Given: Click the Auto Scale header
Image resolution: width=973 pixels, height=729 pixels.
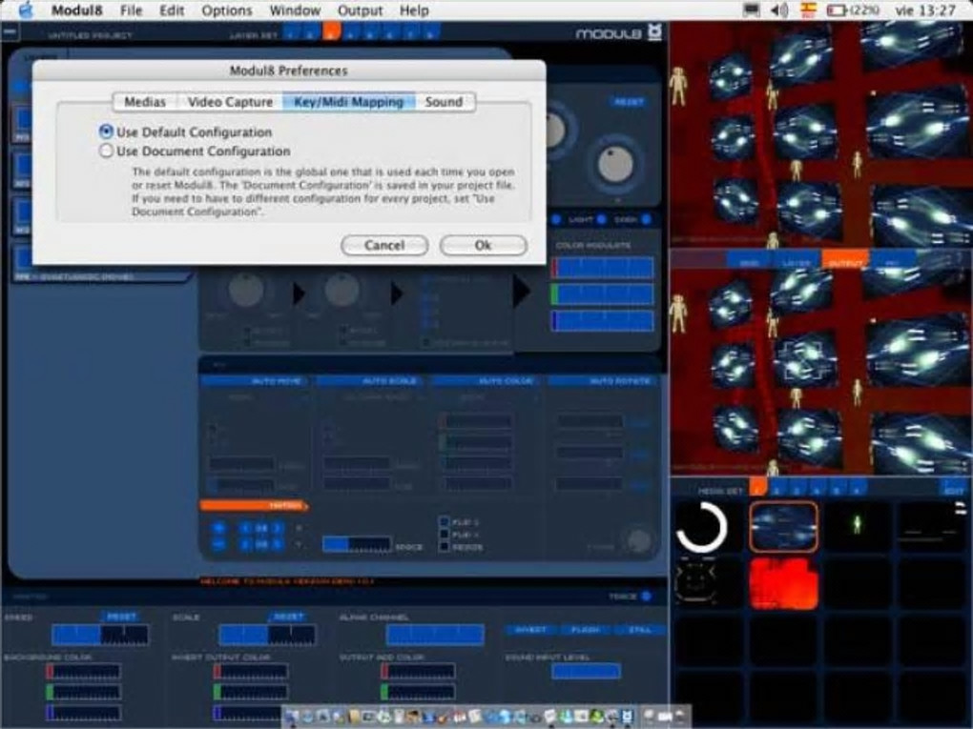Looking at the screenshot, I should (x=372, y=381).
